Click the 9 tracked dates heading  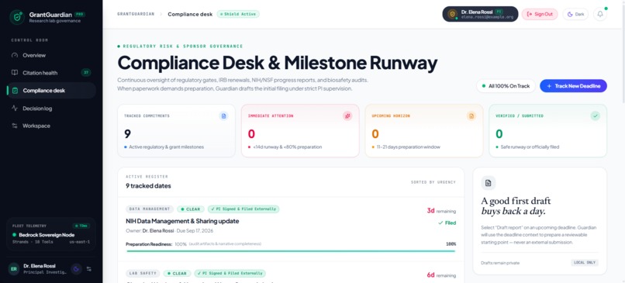tap(148, 186)
